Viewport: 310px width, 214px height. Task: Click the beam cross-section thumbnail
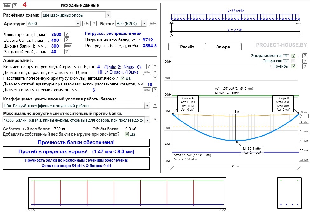(x=289, y=193)
